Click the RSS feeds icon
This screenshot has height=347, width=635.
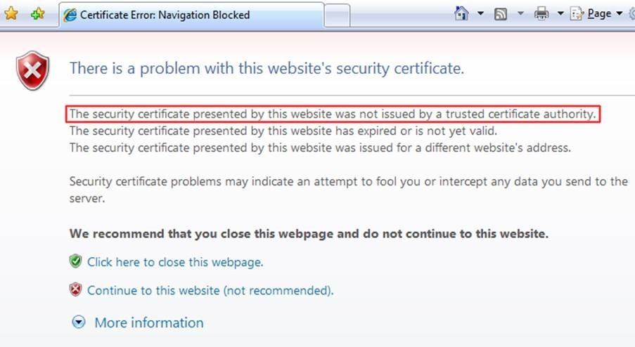pos(501,14)
